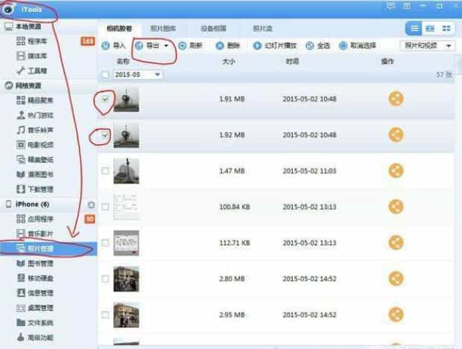
Task: Expand the 导出 export dropdown arrow
Action: (167, 45)
